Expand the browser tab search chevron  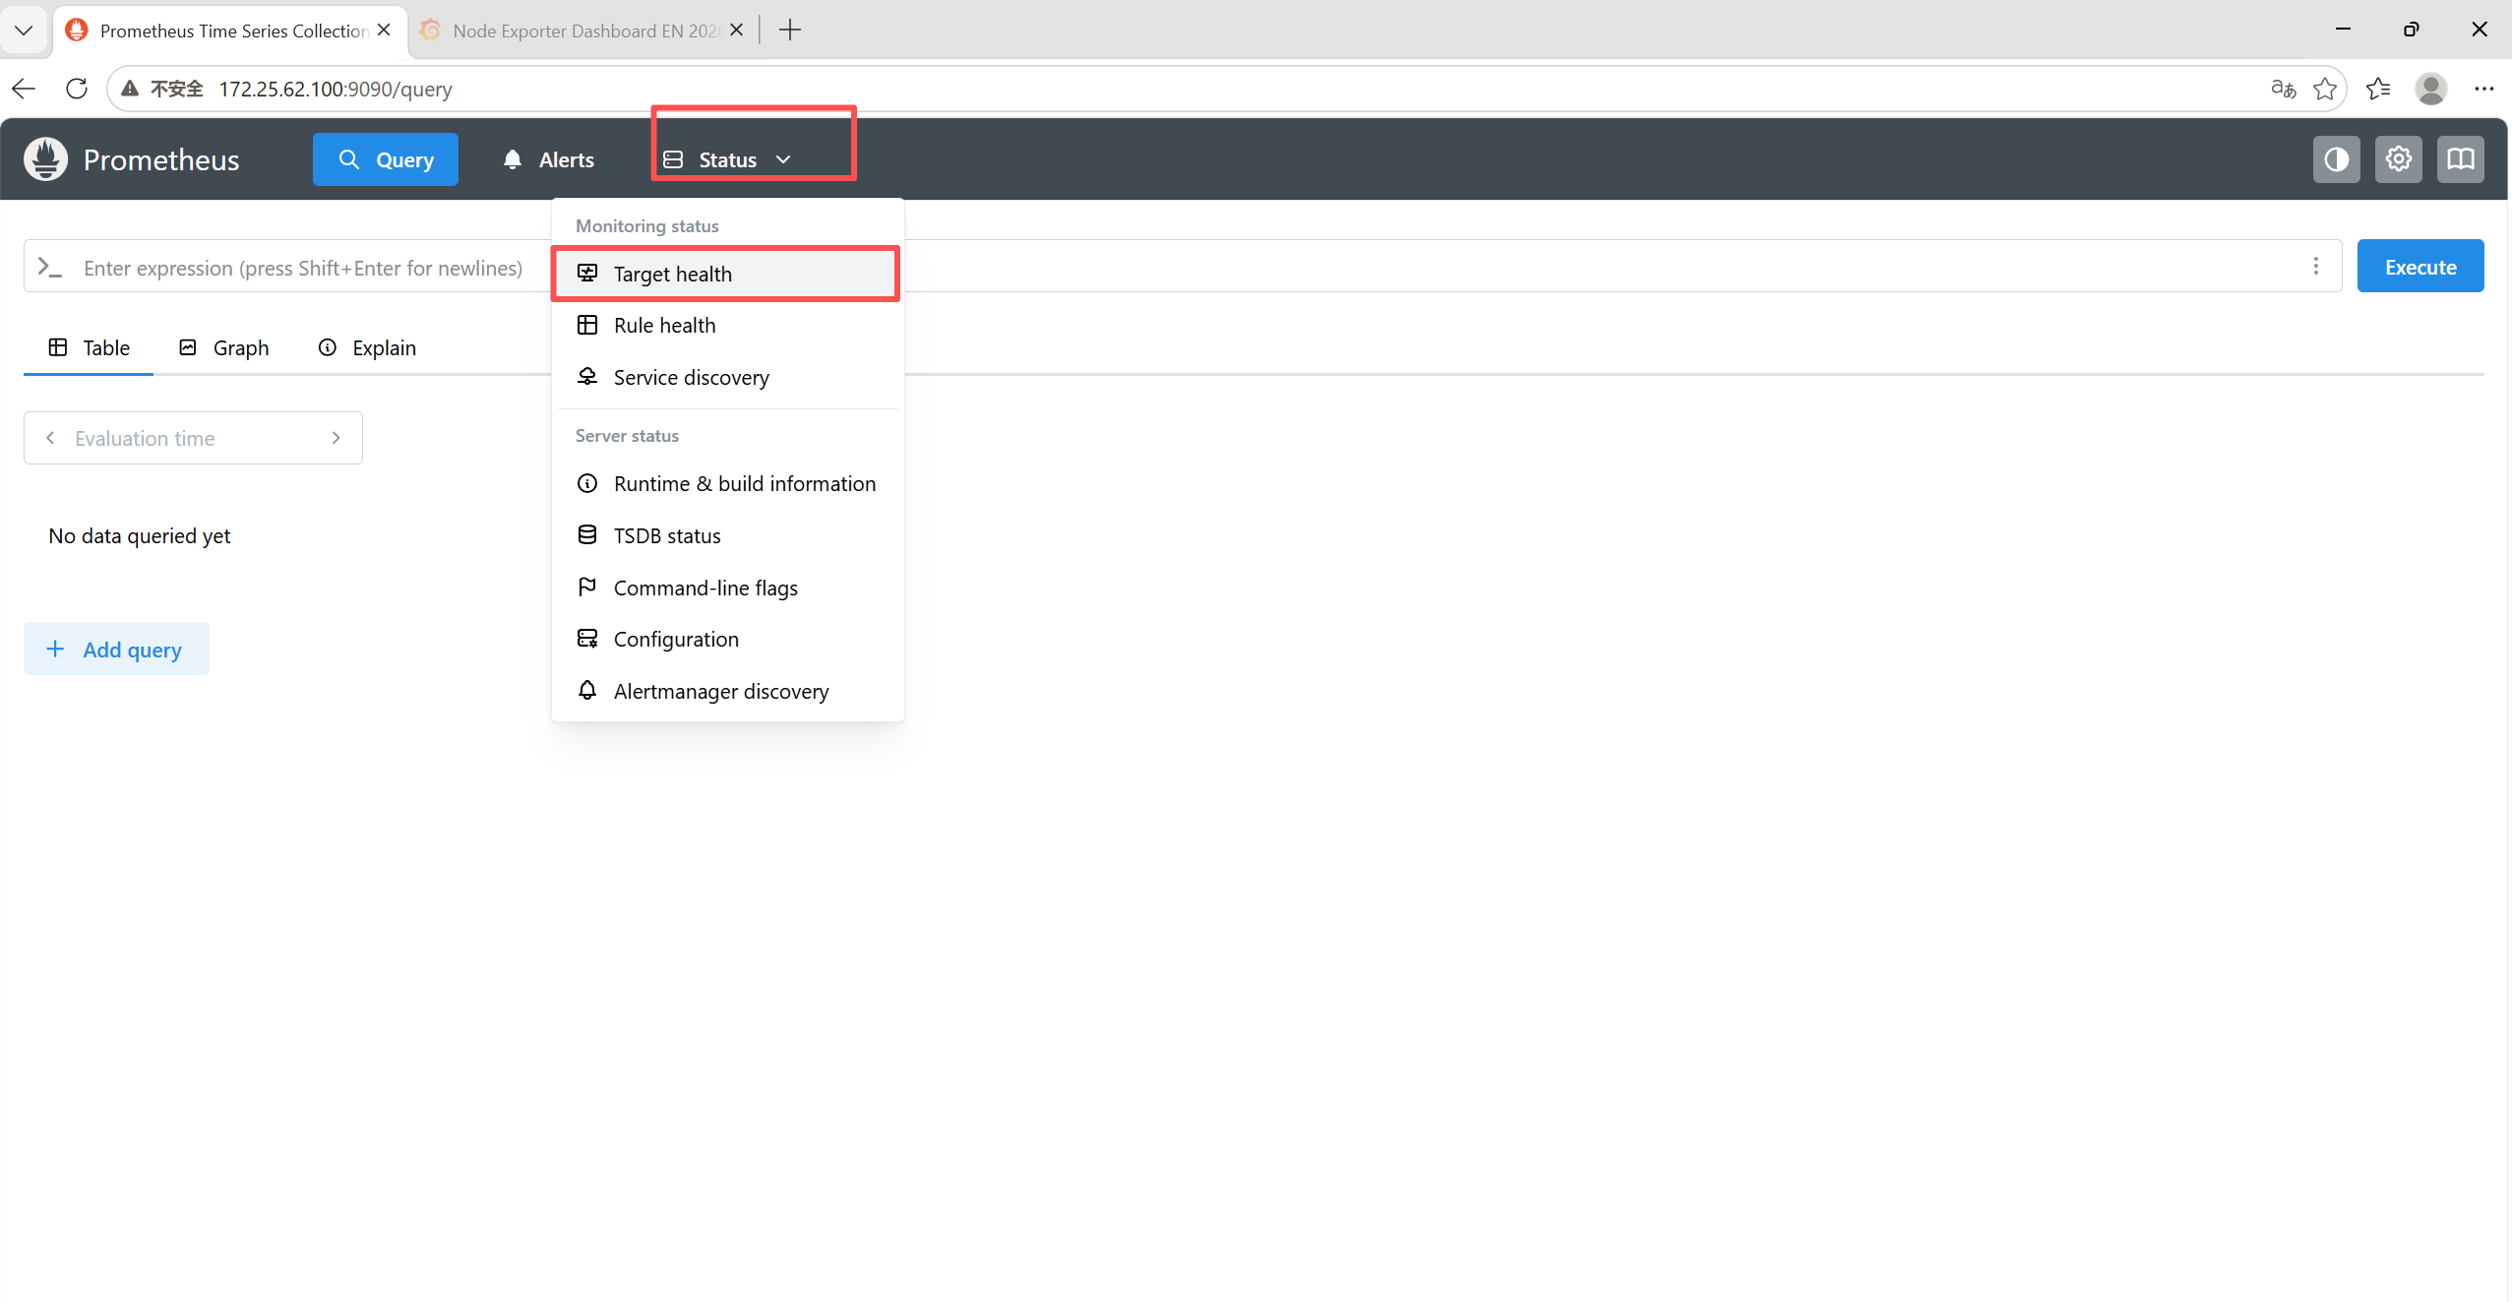coord(25,31)
